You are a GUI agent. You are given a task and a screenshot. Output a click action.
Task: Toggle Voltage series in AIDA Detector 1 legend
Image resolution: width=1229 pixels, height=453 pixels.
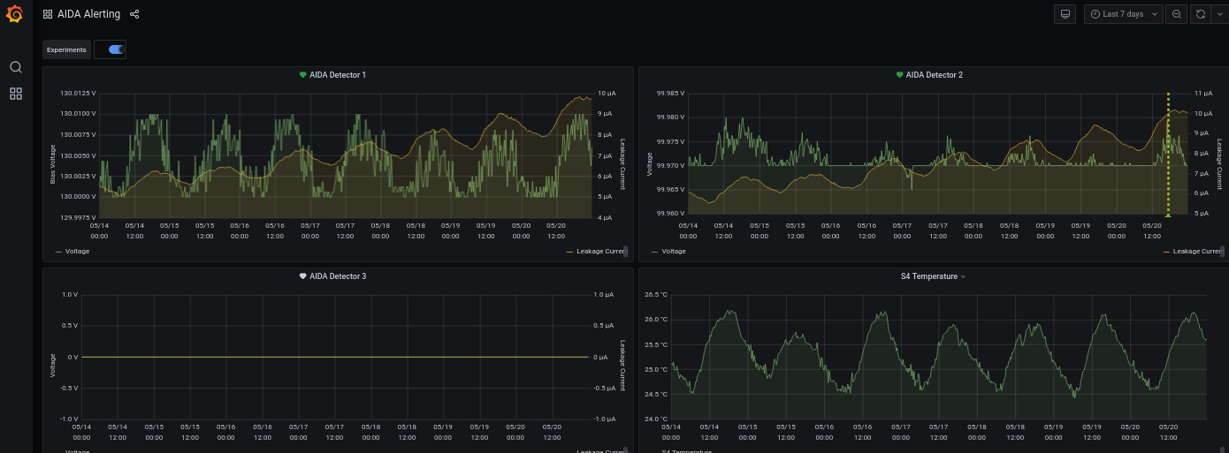(77, 252)
